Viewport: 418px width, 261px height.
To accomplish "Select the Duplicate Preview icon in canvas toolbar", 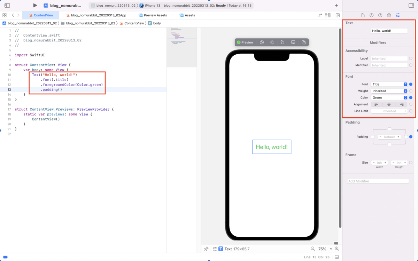I will (303, 42).
